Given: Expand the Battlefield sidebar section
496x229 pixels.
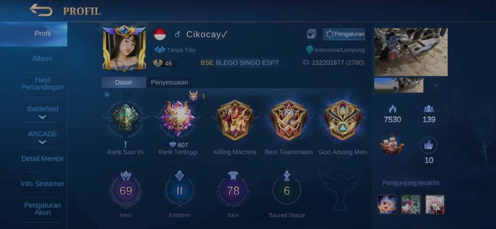Looking at the screenshot, I should point(42,112).
